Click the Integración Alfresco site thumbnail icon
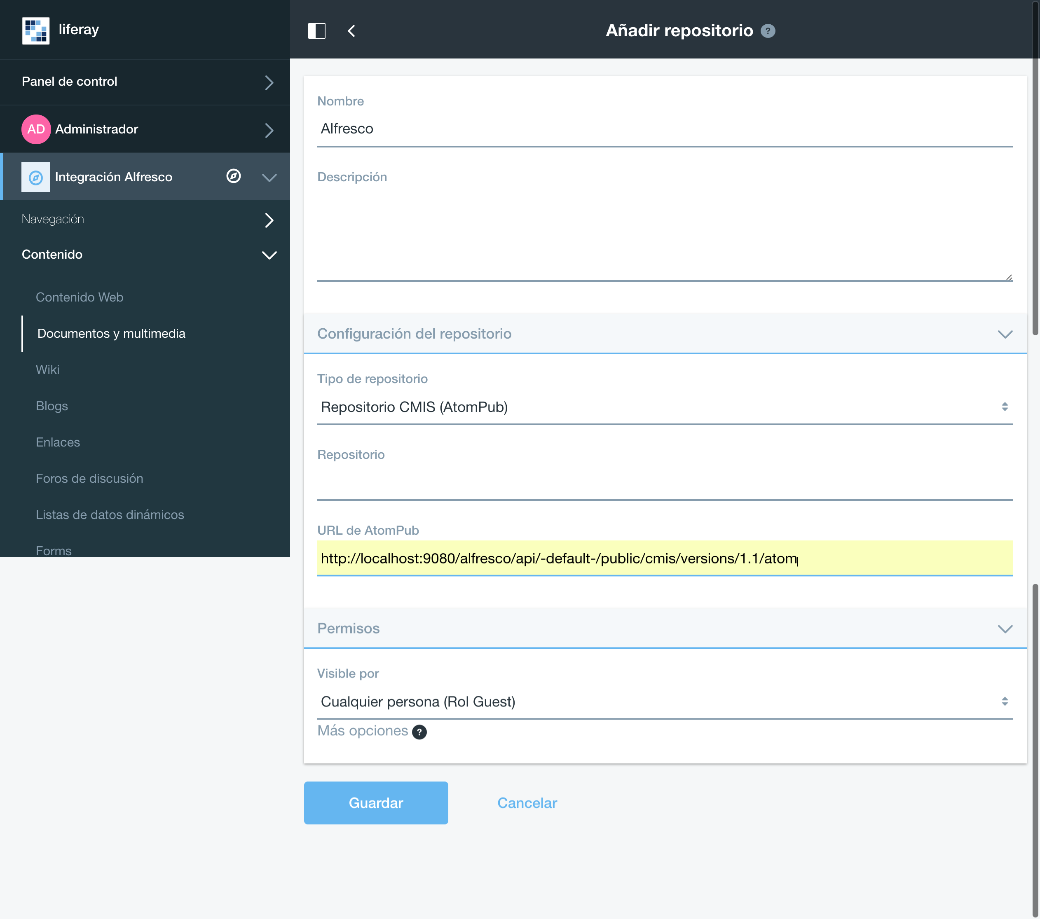 pos(35,177)
